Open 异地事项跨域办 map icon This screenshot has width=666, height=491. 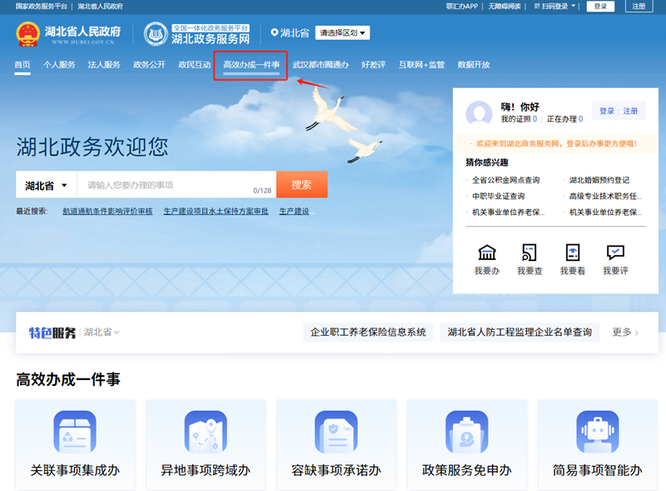[x=206, y=432]
